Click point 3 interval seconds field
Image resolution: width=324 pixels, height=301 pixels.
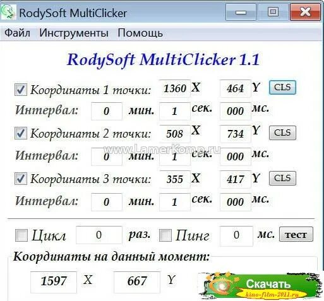(x=175, y=202)
